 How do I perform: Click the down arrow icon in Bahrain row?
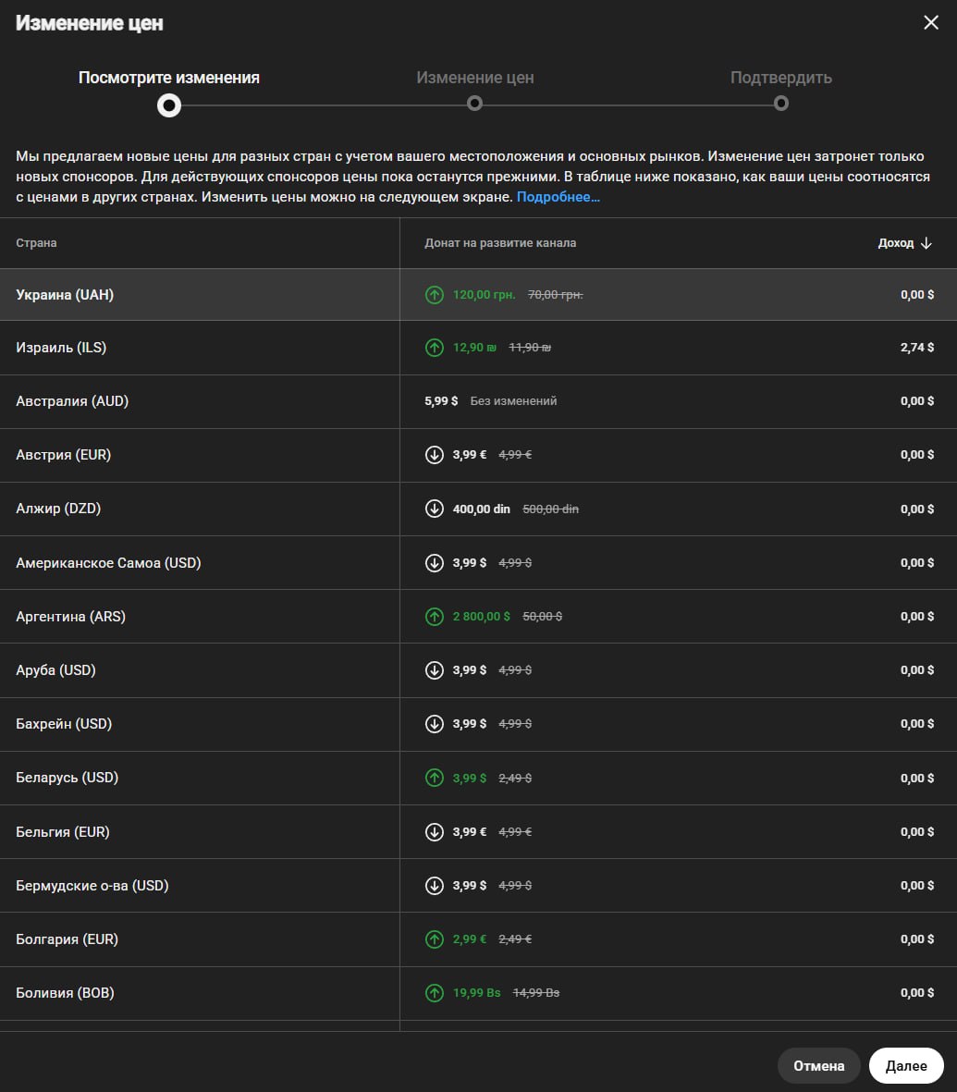(x=434, y=724)
